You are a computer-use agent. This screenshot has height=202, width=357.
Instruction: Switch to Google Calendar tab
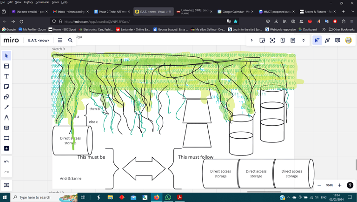235,12
